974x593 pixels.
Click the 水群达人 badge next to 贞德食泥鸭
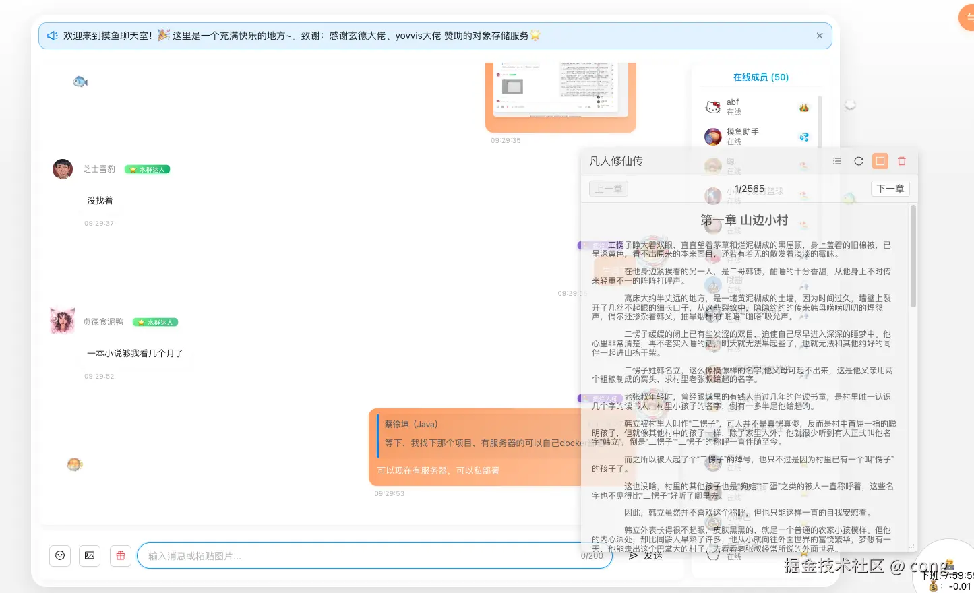(x=155, y=322)
